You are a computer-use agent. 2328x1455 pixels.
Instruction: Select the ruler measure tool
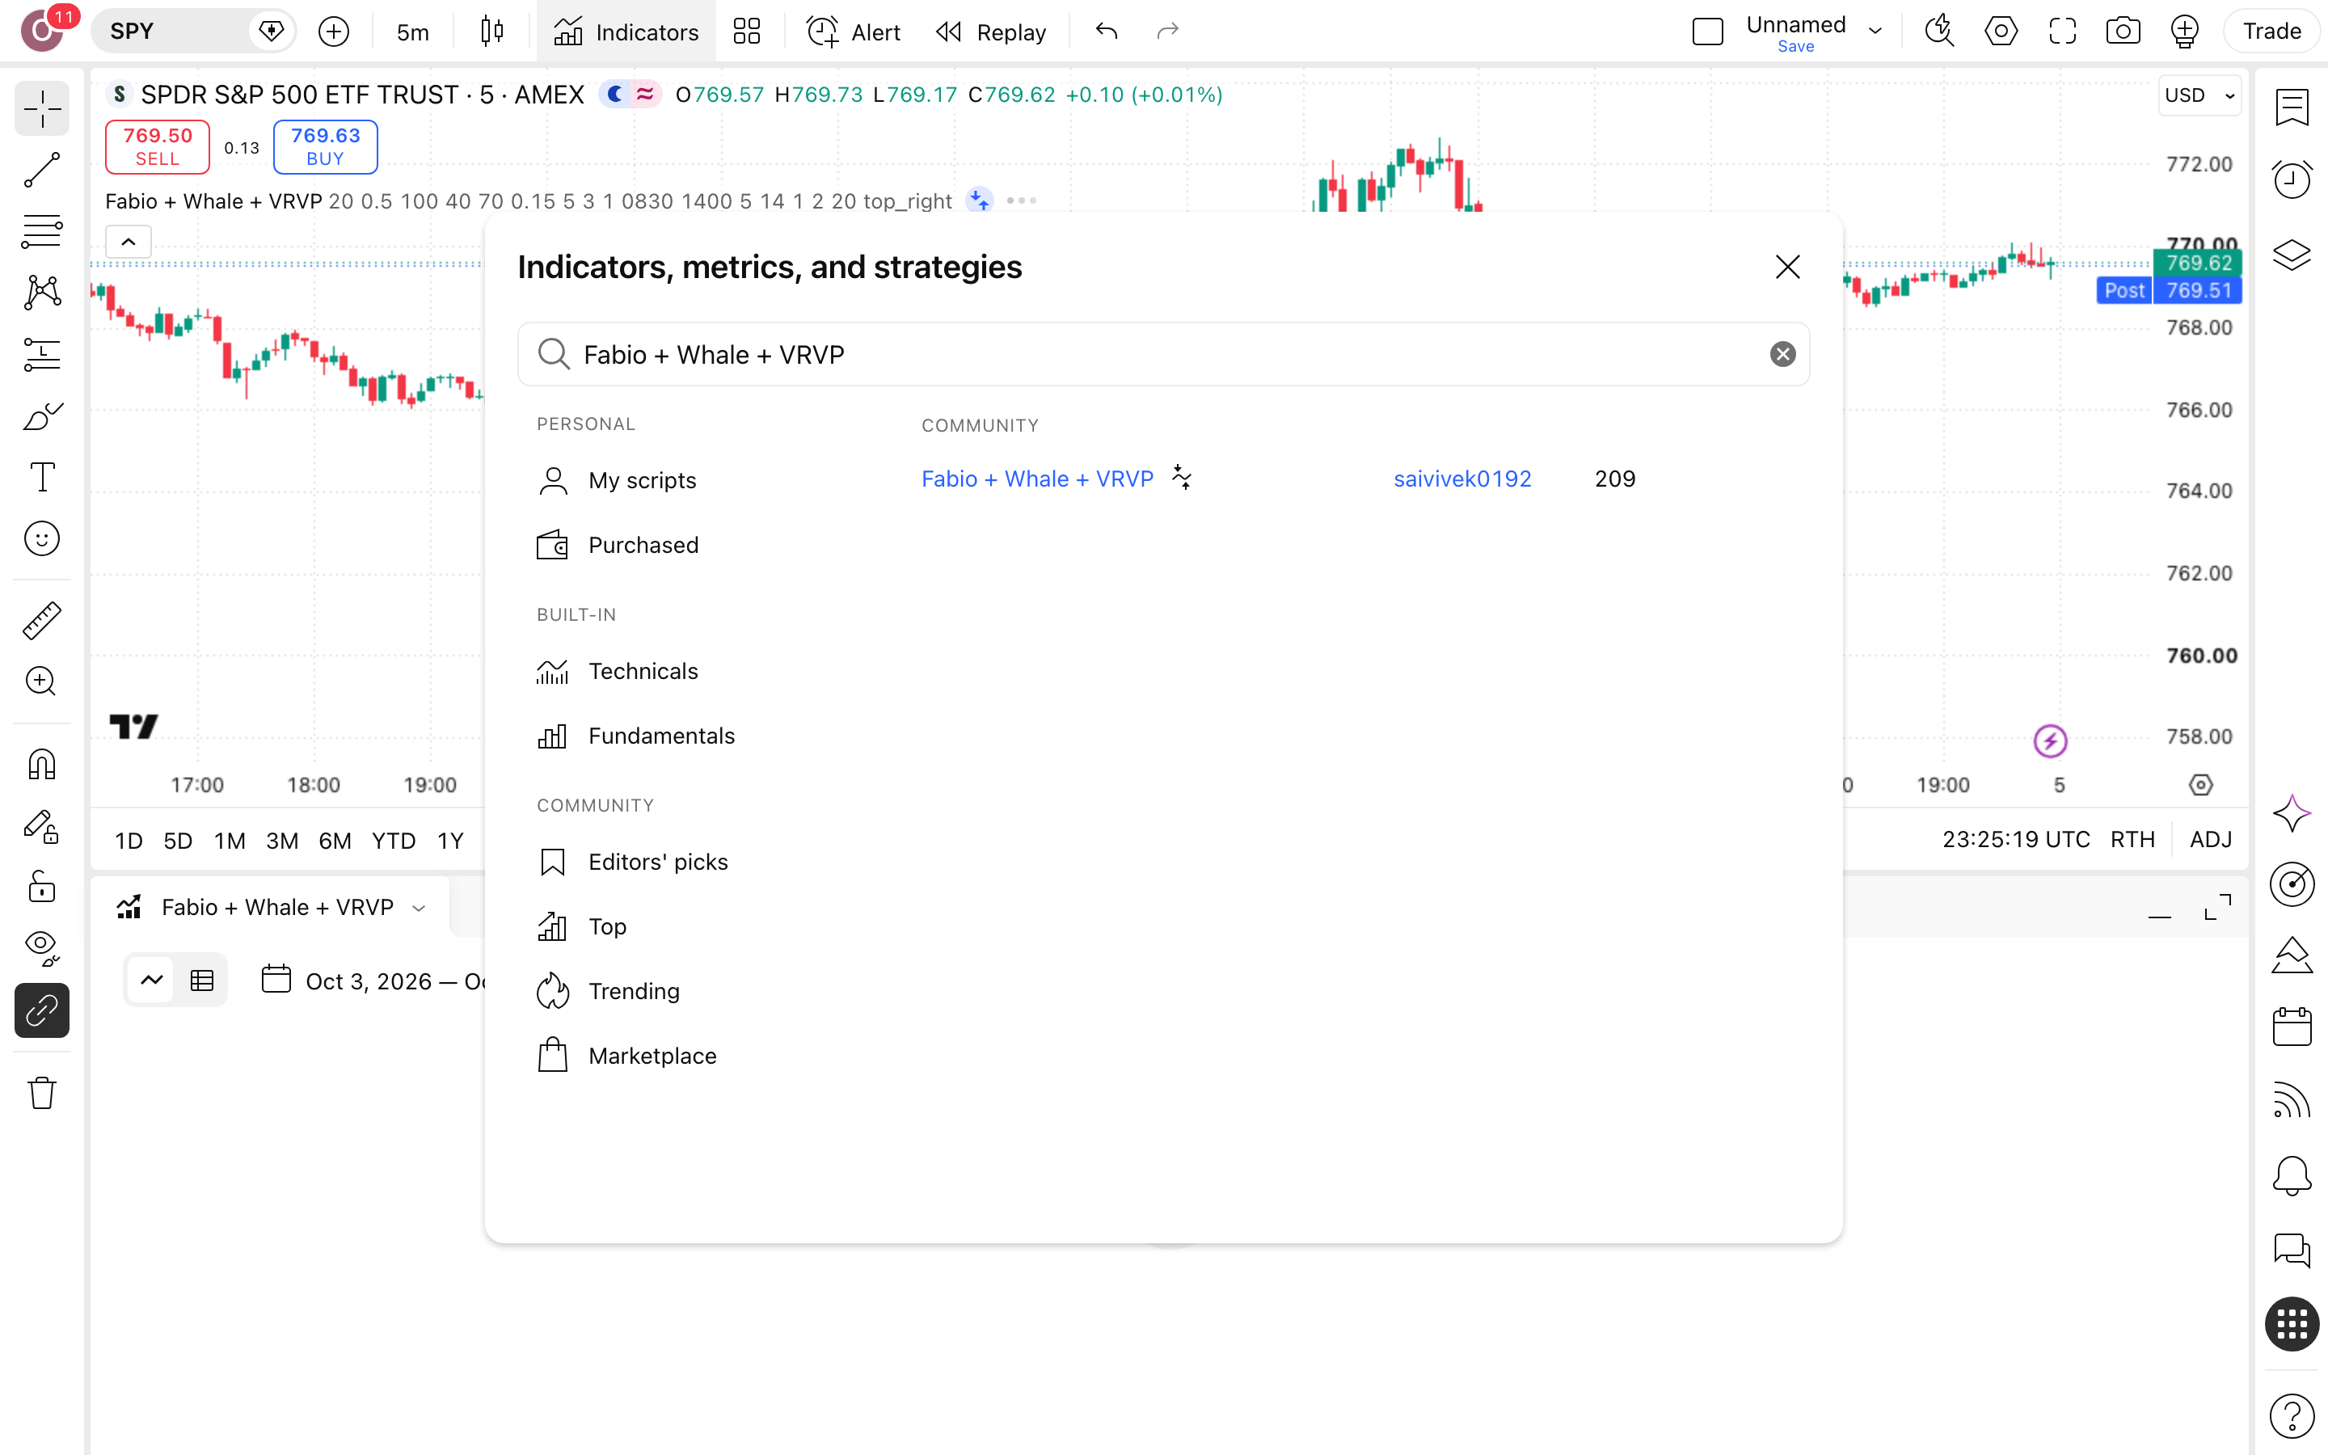point(41,621)
